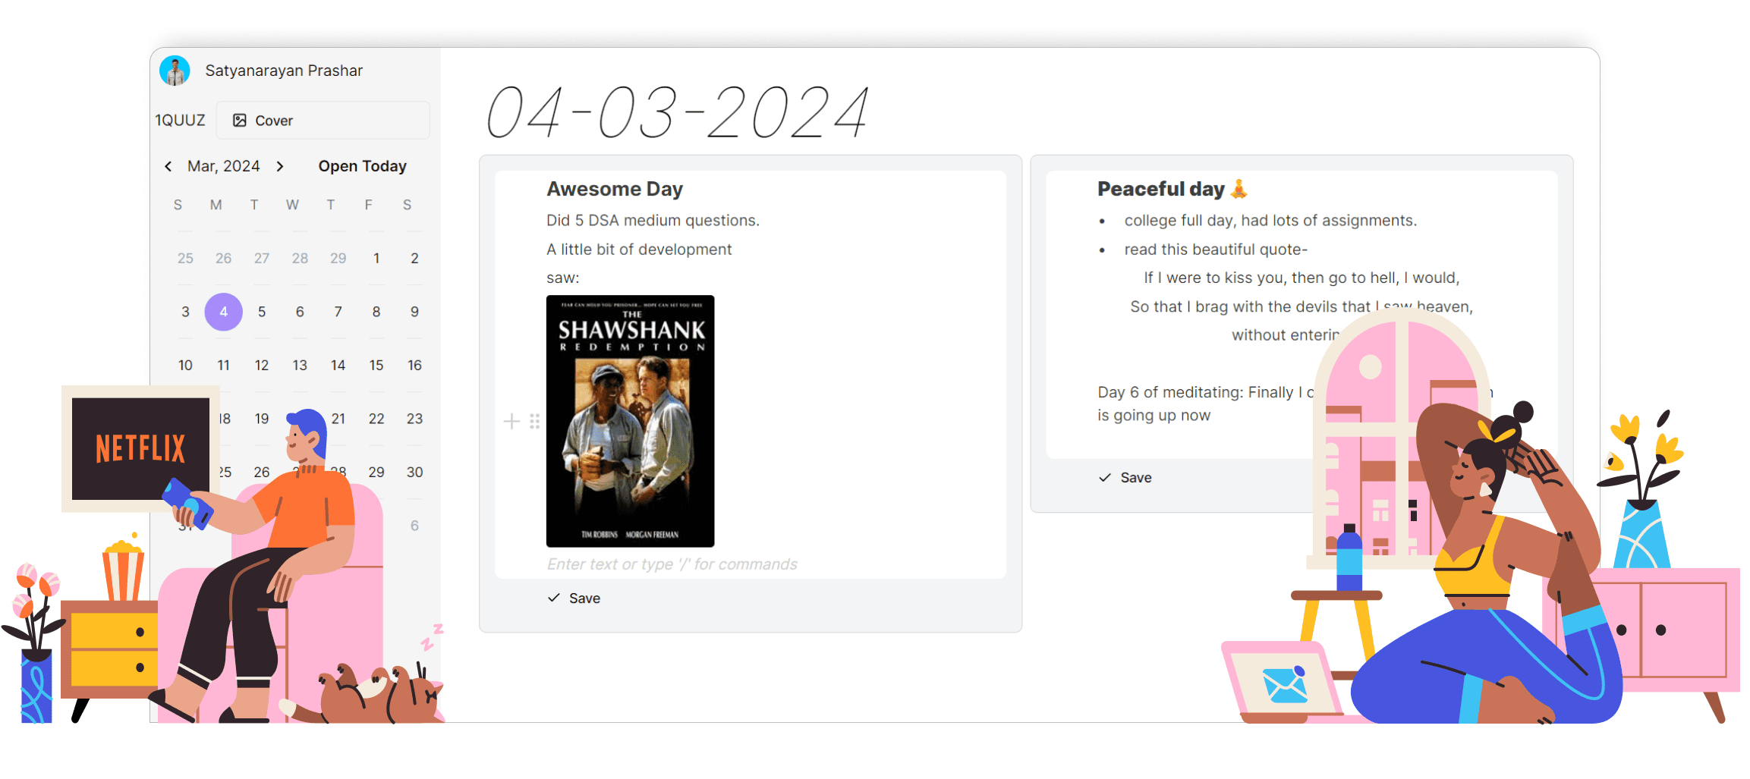This screenshot has width=1750, height=779.
Task: Select March 10 on calendar
Action: pos(185,366)
